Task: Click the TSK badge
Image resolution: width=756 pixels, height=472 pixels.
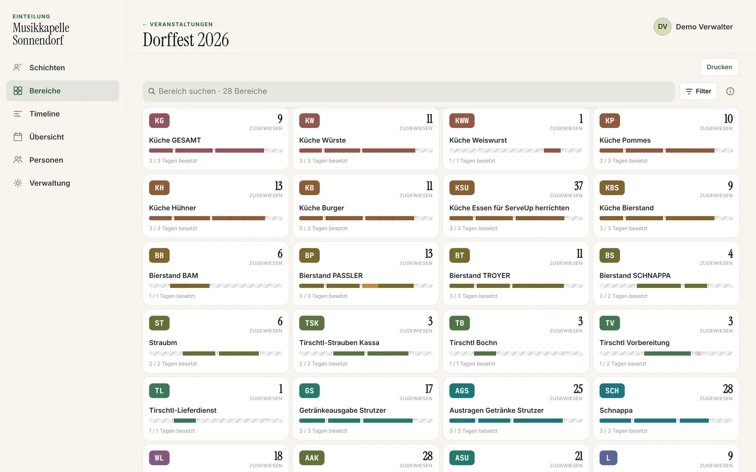Action: (x=312, y=323)
